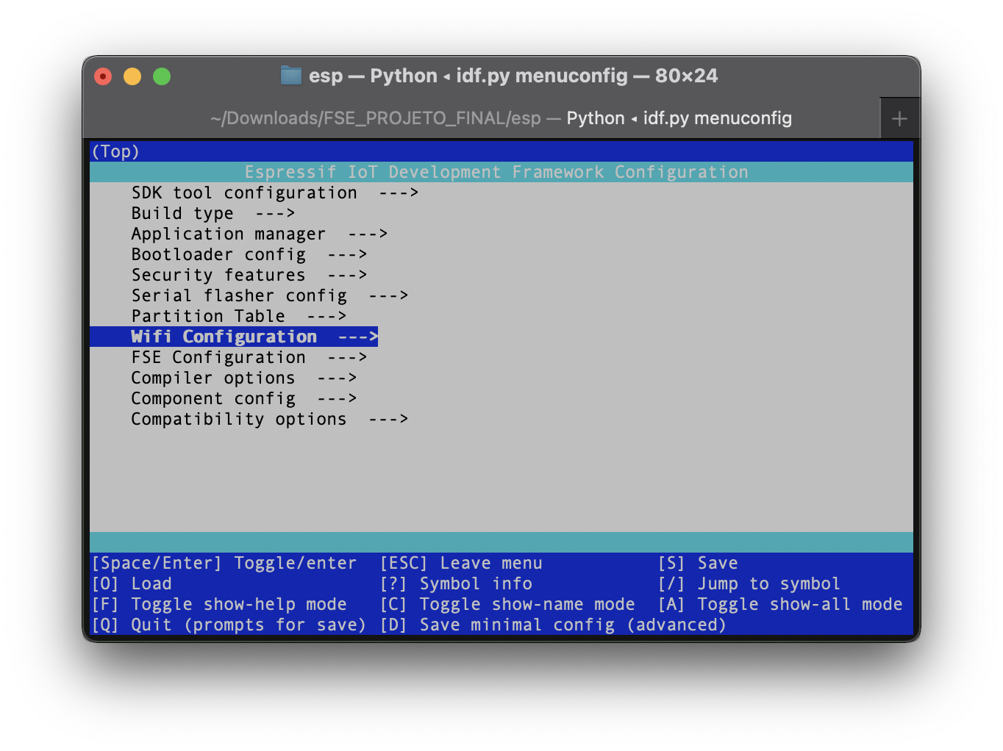The image size is (1003, 751).
Task: Click the [/] Jump to symbol hint
Action: [749, 583]
